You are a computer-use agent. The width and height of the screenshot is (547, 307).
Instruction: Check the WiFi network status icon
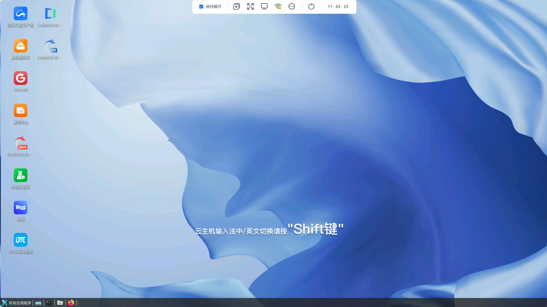click(278, 6)
